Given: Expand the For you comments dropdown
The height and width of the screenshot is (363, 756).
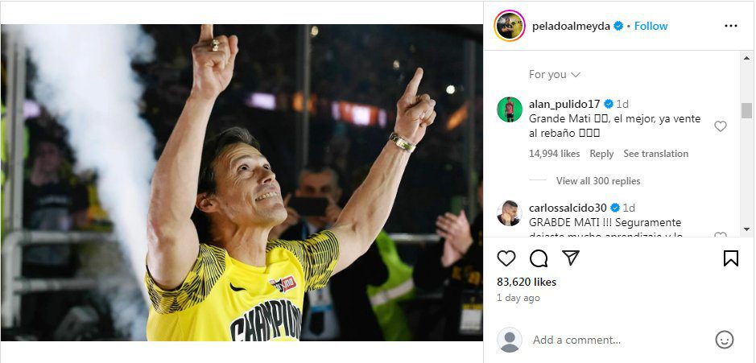Looking at the screenshot, I should tap(555, 75).
